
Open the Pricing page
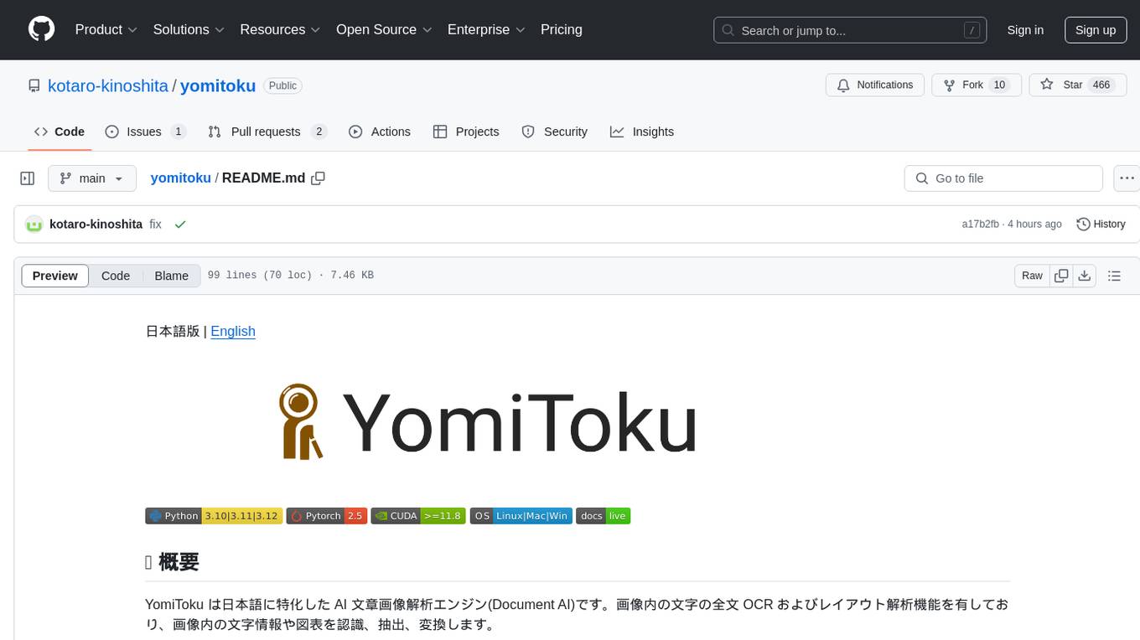[562, 29]
